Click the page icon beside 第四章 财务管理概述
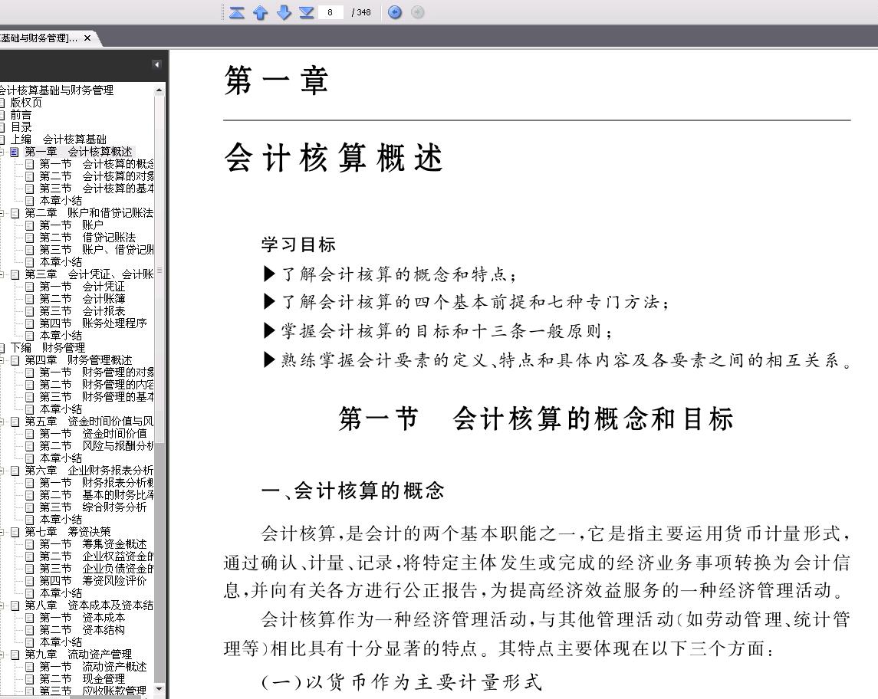Screen dimensions: 878x699 [15, 360]
